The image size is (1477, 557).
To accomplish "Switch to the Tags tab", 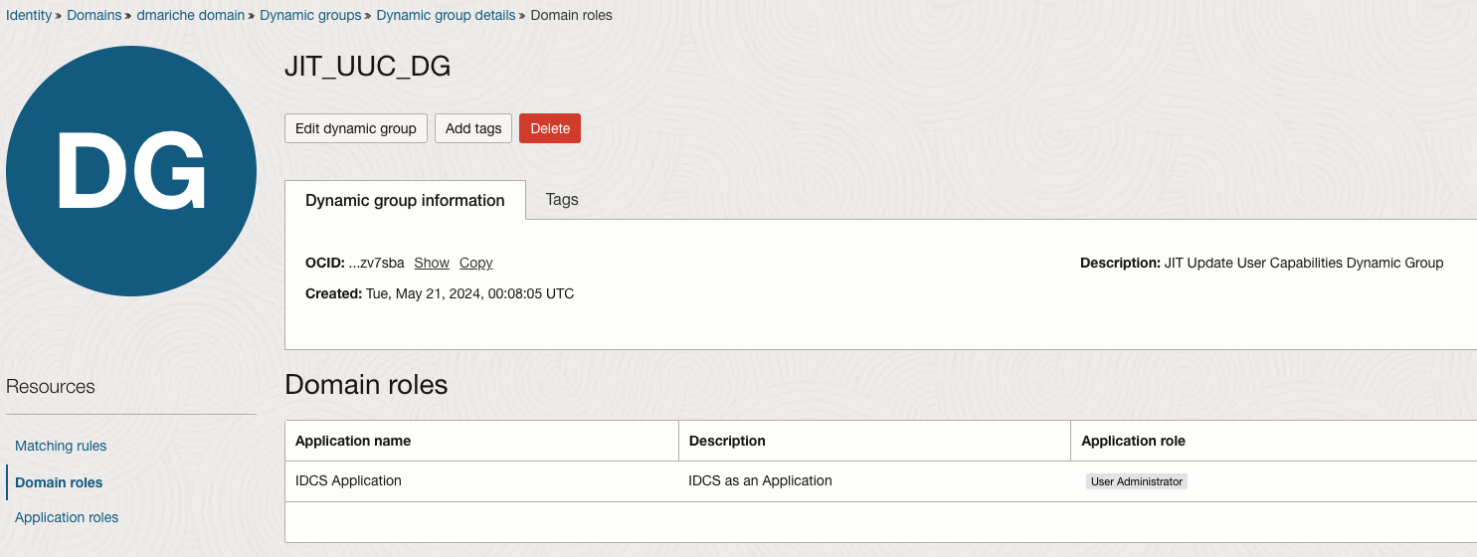I will [562, 200].
